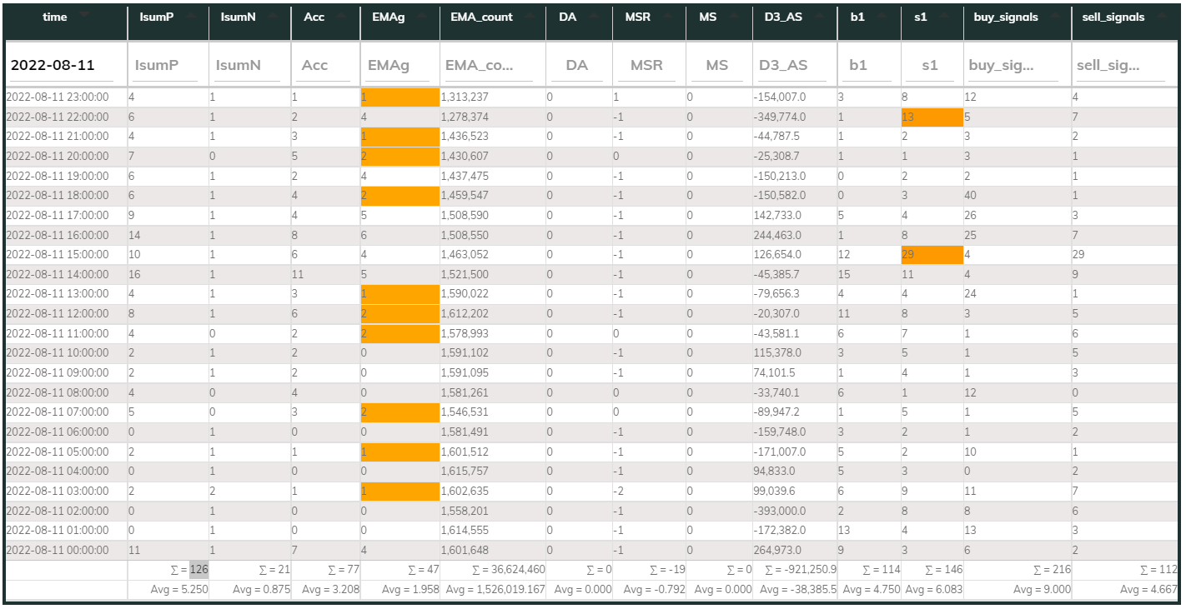Click the D3_AS cell 264,973.0

(794, 550)
